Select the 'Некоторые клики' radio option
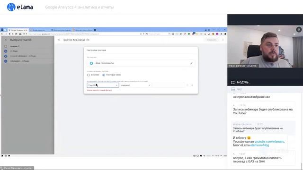The image size is (303, 170). pyautogui.click(x=104, y=75)
